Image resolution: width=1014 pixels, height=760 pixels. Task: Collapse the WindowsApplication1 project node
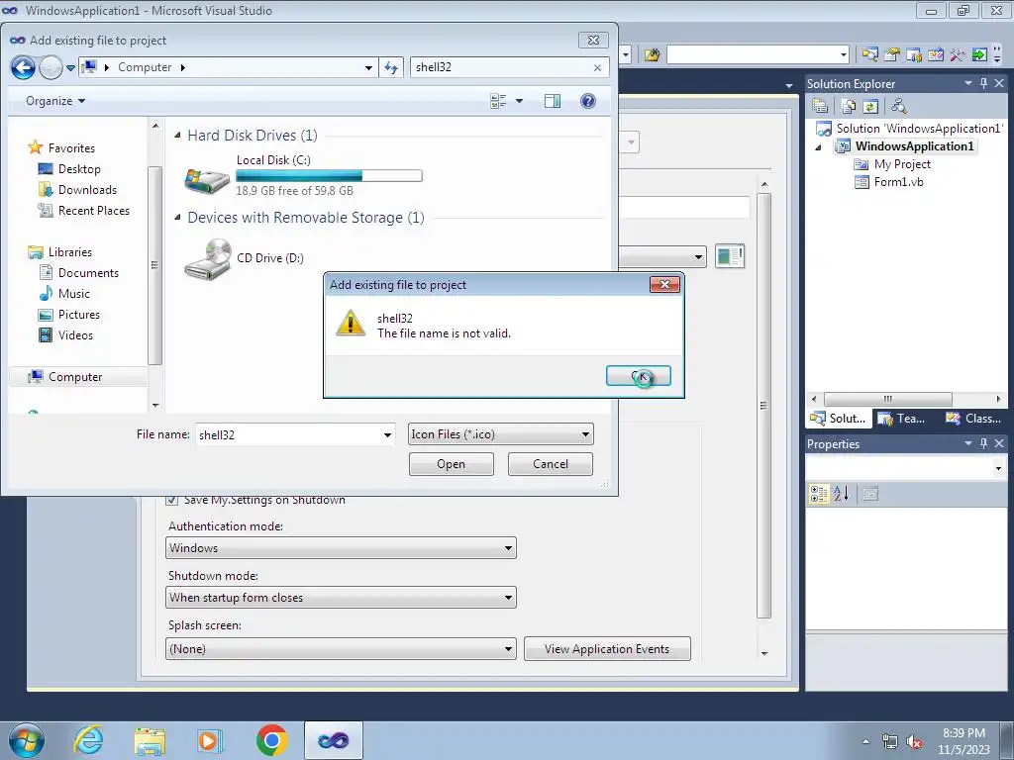pos(818,146)
